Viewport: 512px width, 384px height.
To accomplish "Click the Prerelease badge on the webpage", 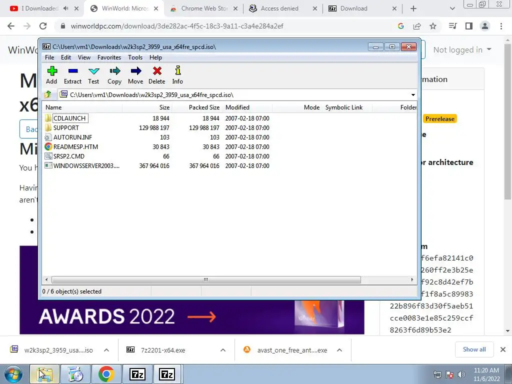I will point(440,119).
